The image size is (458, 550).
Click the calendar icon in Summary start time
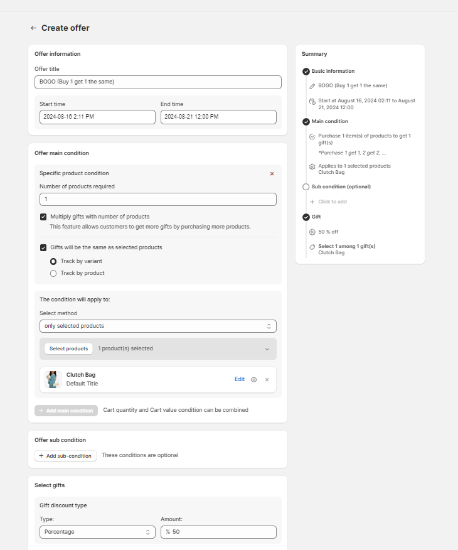pyautogui.click(x=312, y=101)
